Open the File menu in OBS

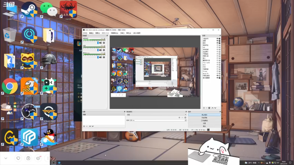pos(85,33)
